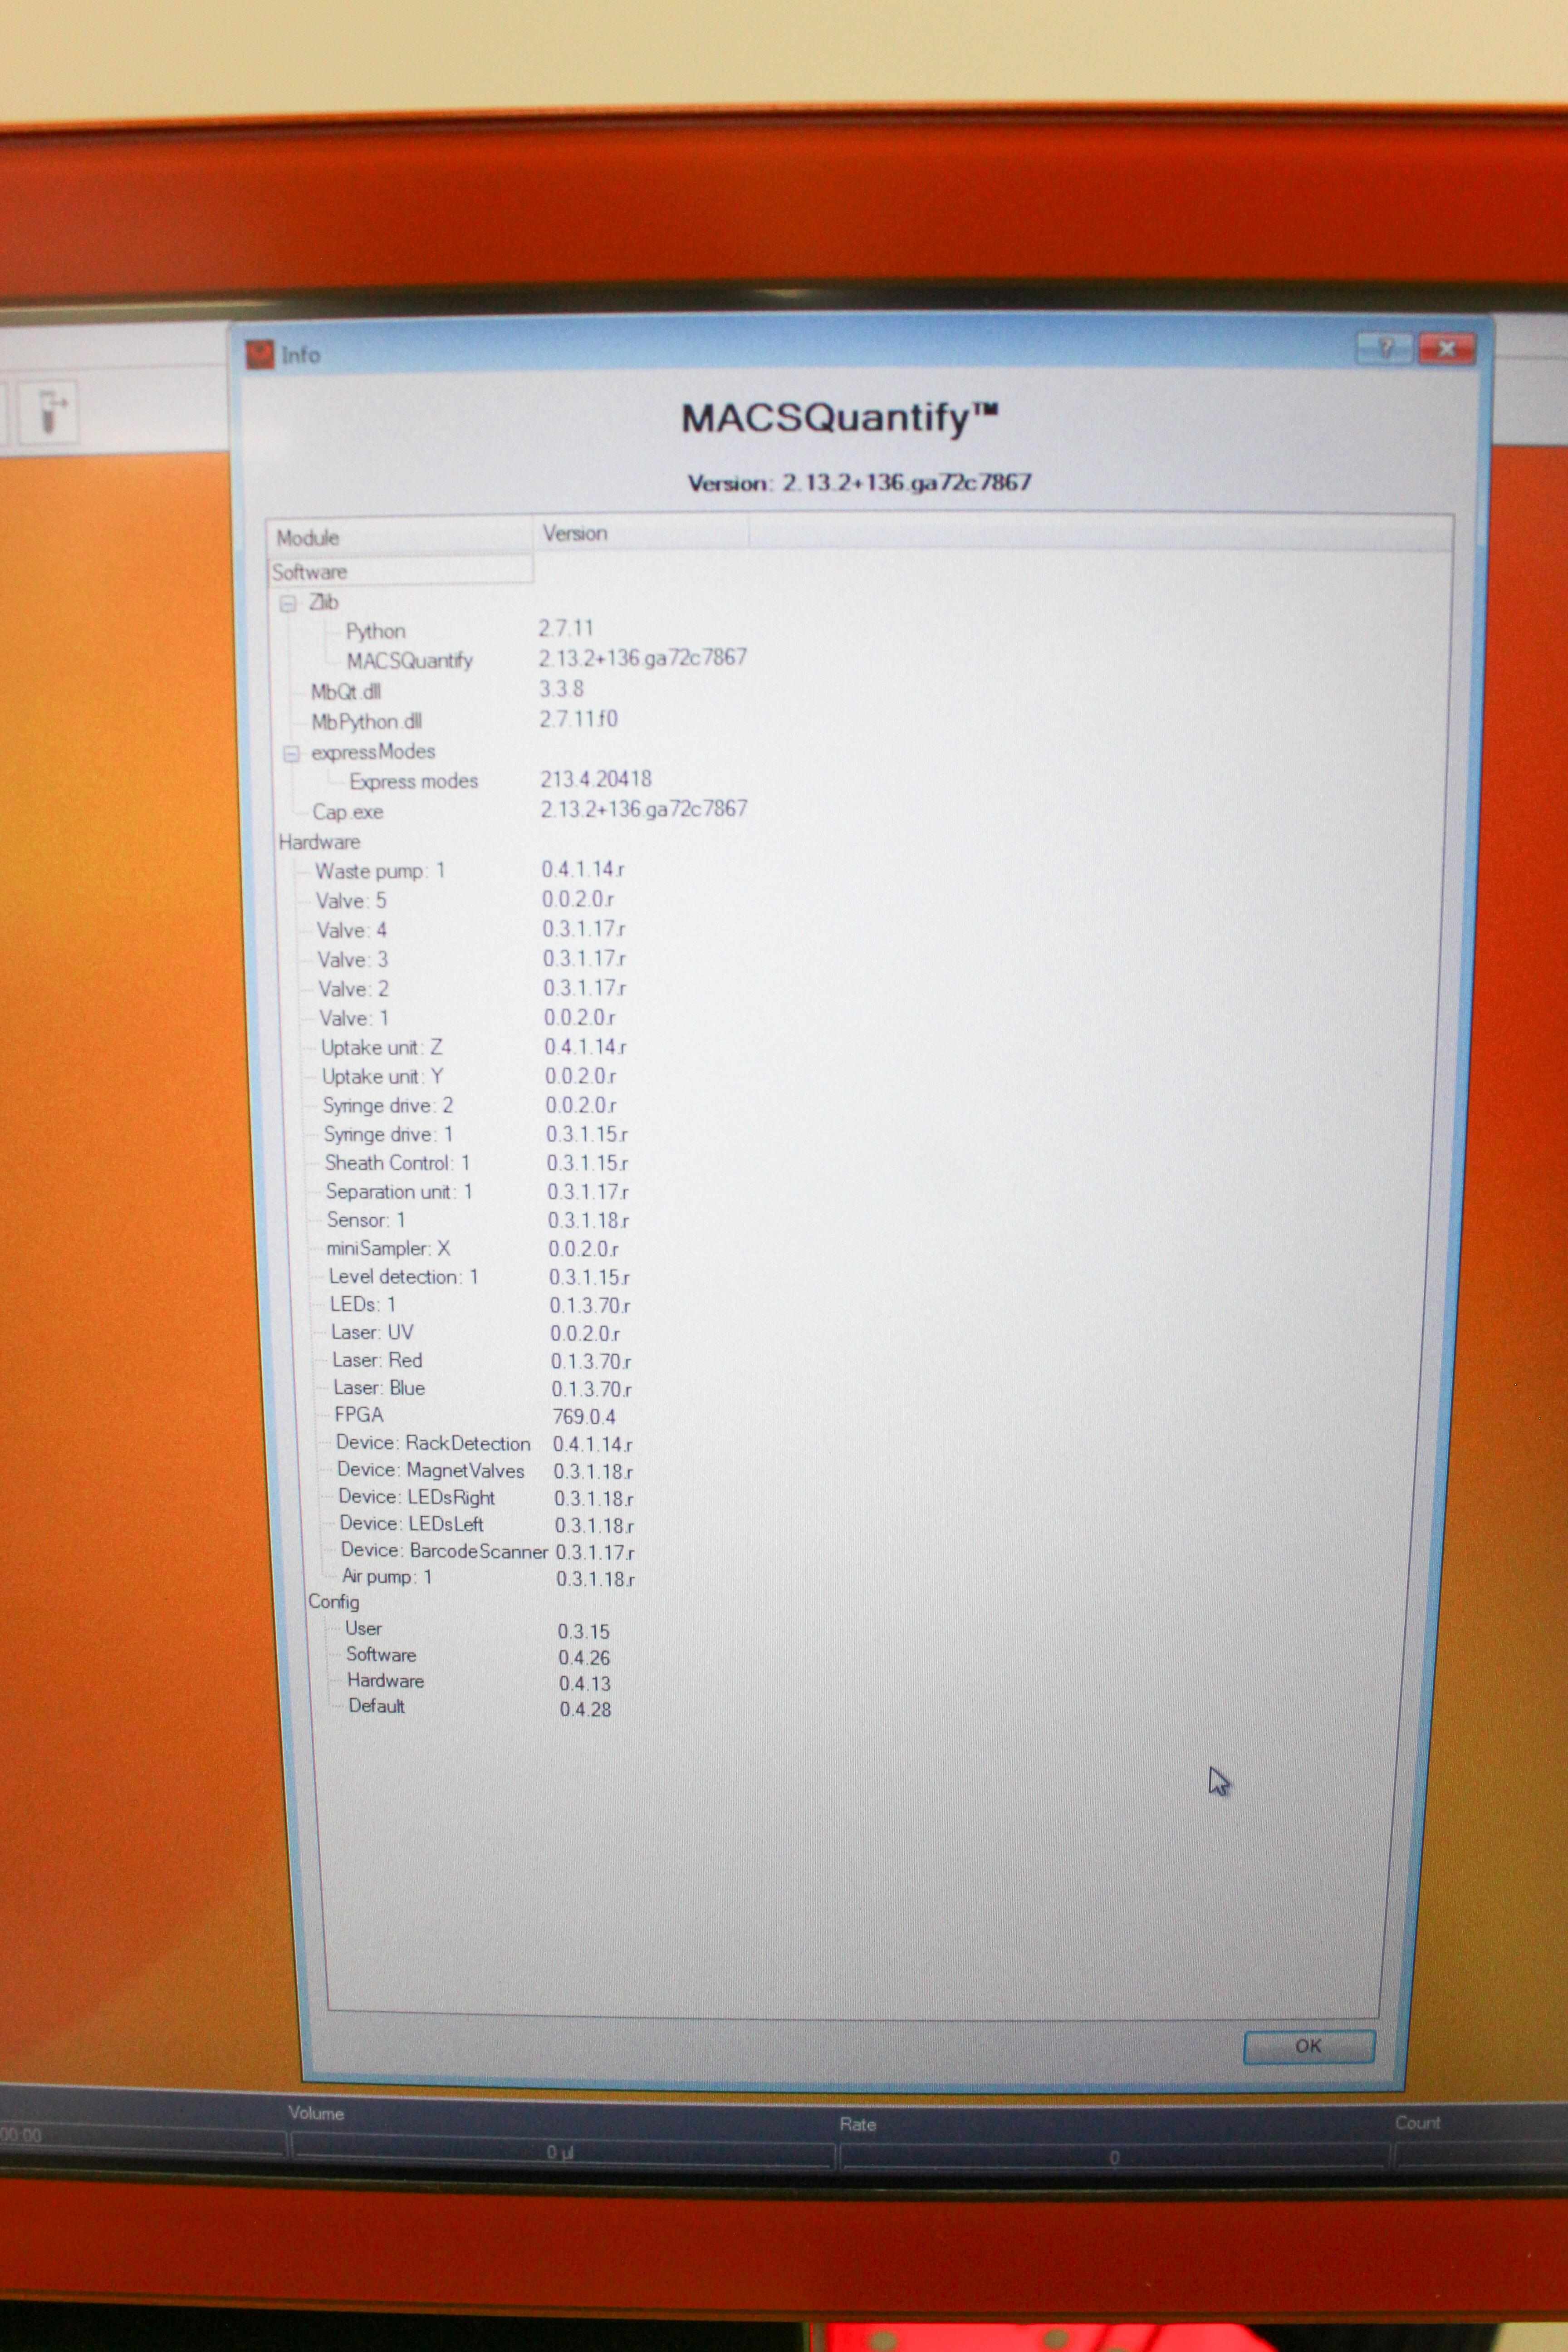Select the Express modes entry
The height and width of the screenshot is (2352, 1568).
tap(413, 781)
